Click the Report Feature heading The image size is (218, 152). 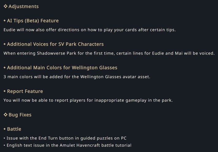point(25,91)
